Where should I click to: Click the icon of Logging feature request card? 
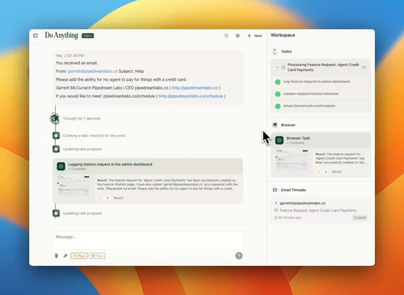pos(61,166)
